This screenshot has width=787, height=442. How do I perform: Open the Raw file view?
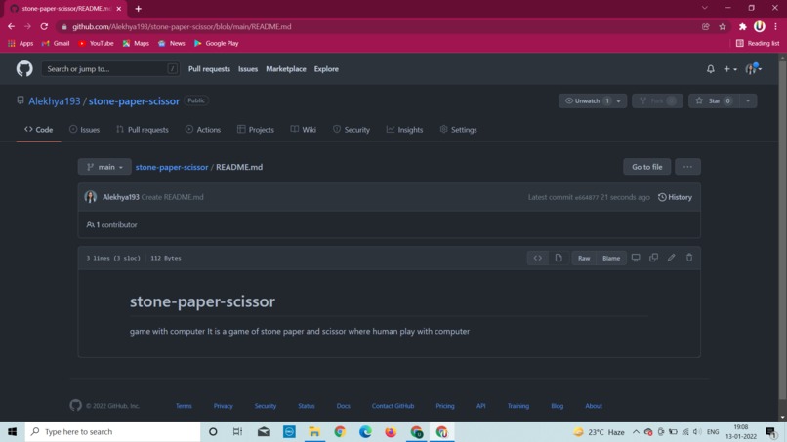[x=584, y=258]
